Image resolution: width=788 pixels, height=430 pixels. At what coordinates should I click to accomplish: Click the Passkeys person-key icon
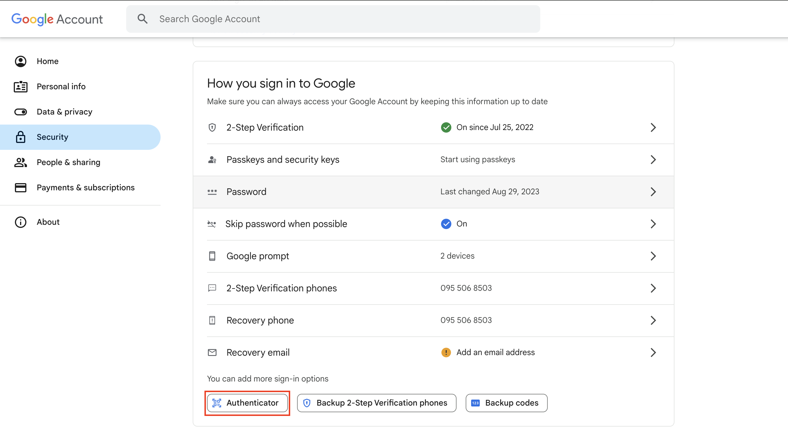[x=212, y=160]
